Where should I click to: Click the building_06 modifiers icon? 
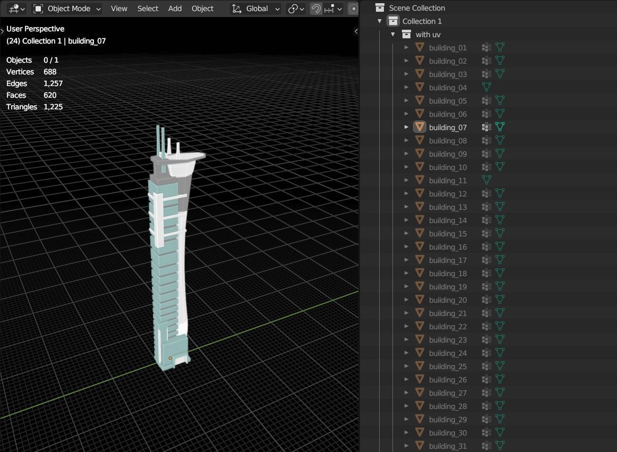pyautogui.click(x=487, y=114)
